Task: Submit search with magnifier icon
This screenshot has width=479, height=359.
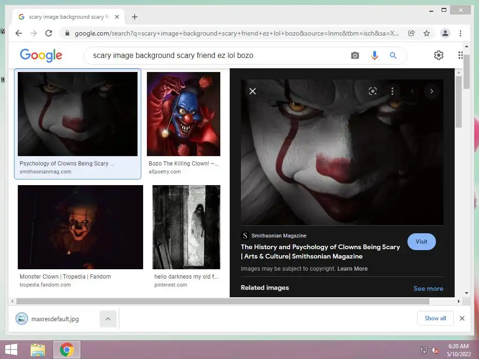Action: 393,55
